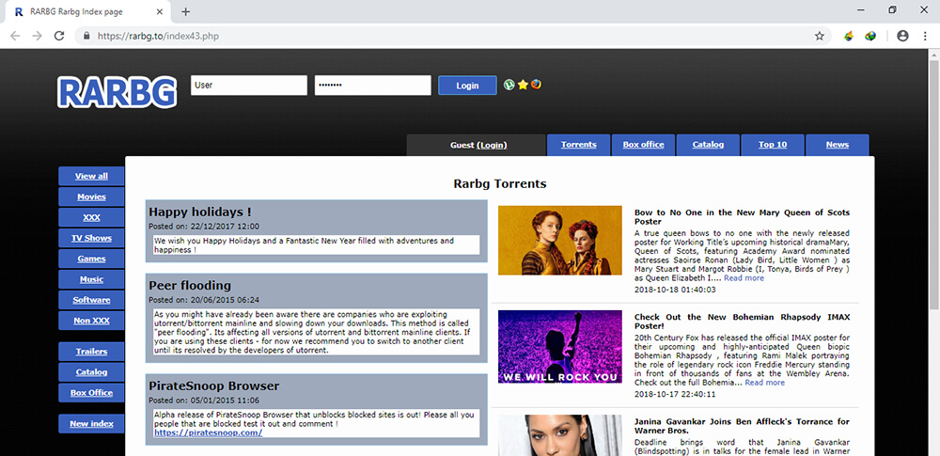Select Movies in the sidebar

click(91, 197)
